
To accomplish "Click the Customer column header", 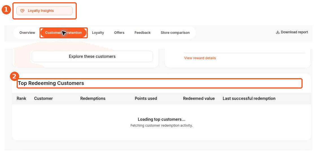I will point(43,98).
